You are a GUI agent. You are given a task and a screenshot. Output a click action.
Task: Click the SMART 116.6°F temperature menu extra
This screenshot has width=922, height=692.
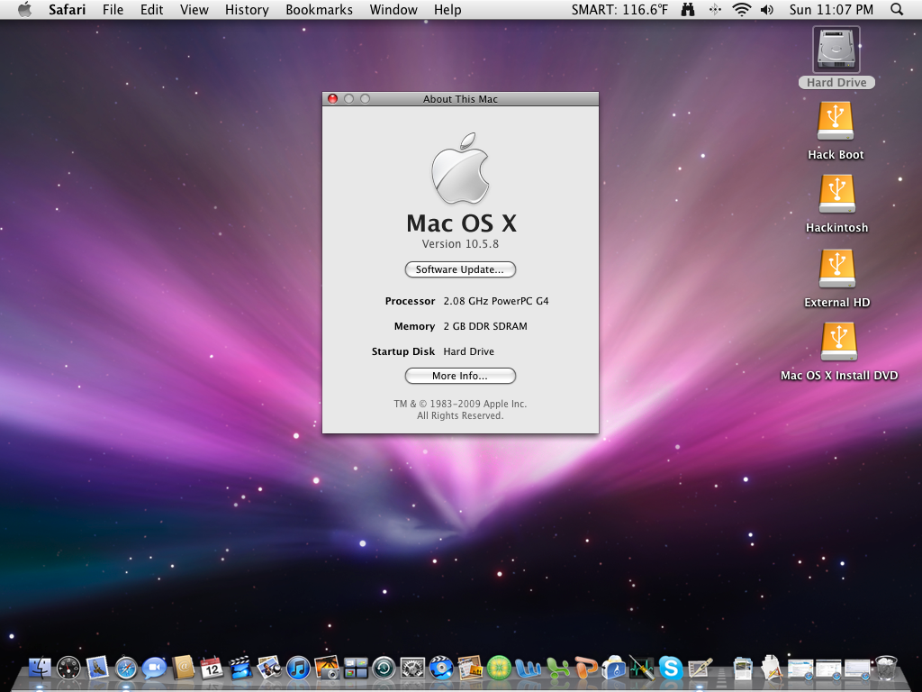point(619,9)
